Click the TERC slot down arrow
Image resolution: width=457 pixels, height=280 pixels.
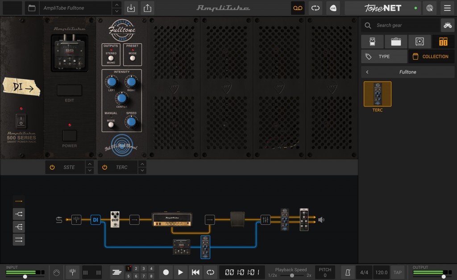pyautogui.click(x=143, y=170)
